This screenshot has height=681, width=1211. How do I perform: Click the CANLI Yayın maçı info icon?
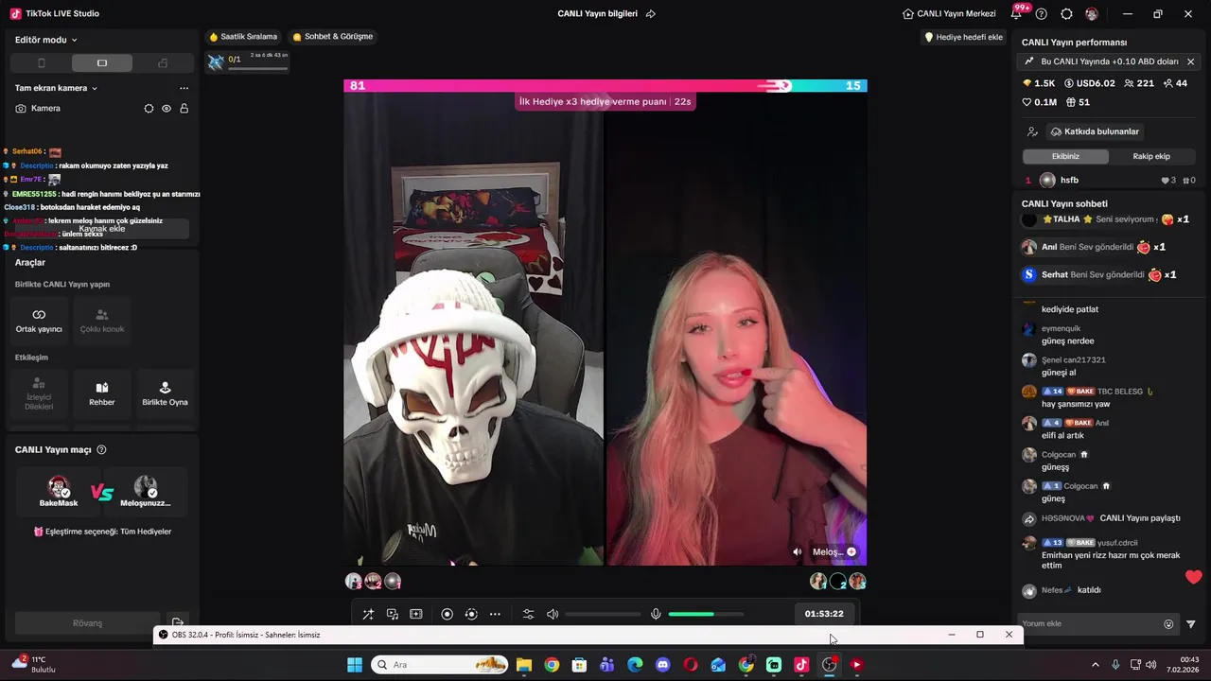click(x=101, y=450)
